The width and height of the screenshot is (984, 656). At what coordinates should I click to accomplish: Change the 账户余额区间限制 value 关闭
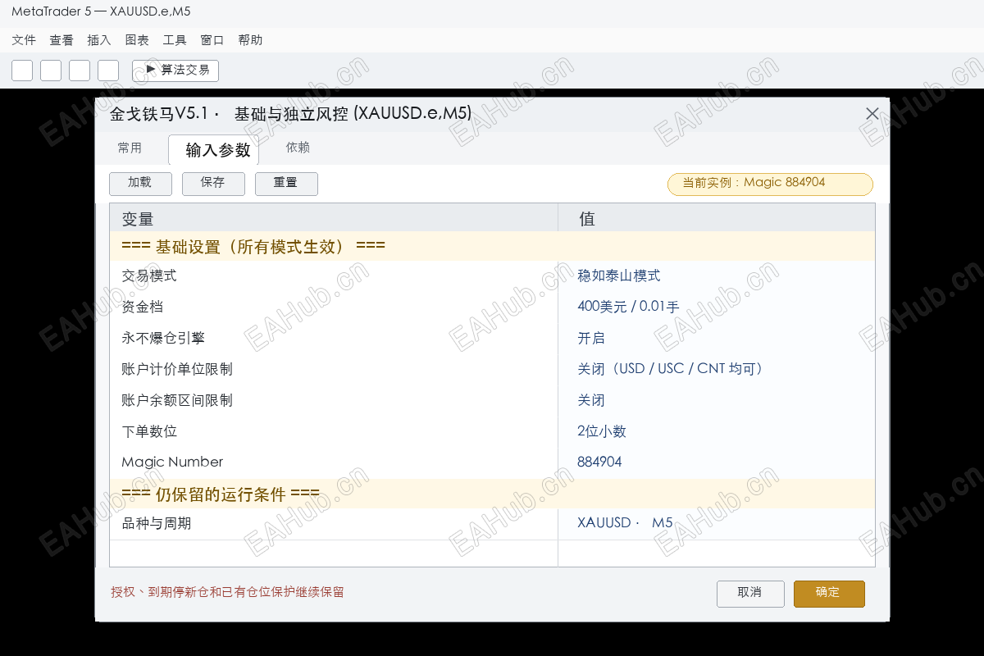[x=591, y=401]
